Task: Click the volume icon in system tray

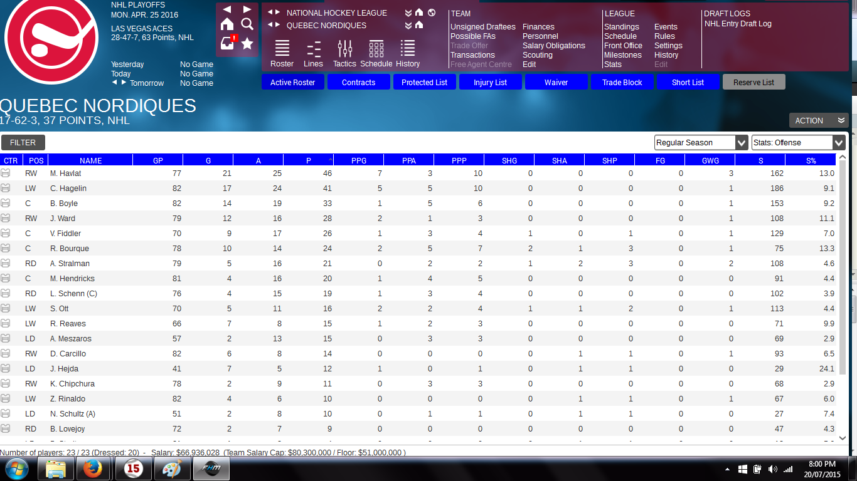Action: tap(772, 469)
